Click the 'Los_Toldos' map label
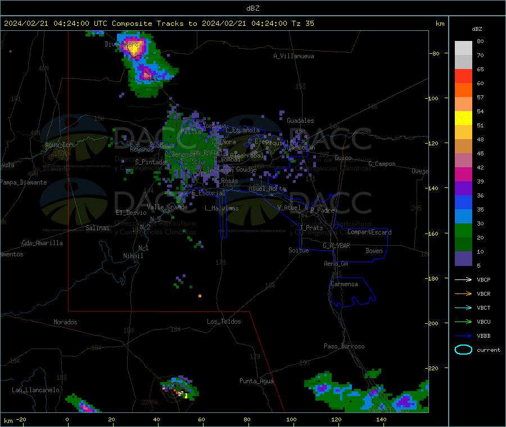Image resolution: width=506 pixels, height=427 pixels. (224, 322)
